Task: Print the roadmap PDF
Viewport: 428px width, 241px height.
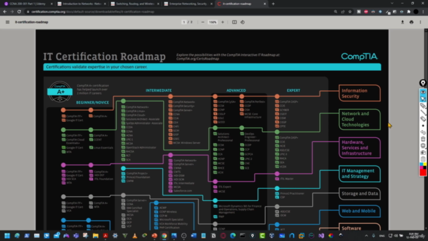Action: (x=411, y=22)
